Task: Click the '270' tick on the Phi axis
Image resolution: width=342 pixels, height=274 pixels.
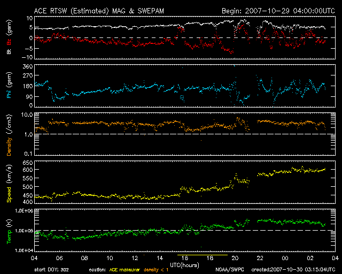Action: pyautogui.click(x=28, y=75)
